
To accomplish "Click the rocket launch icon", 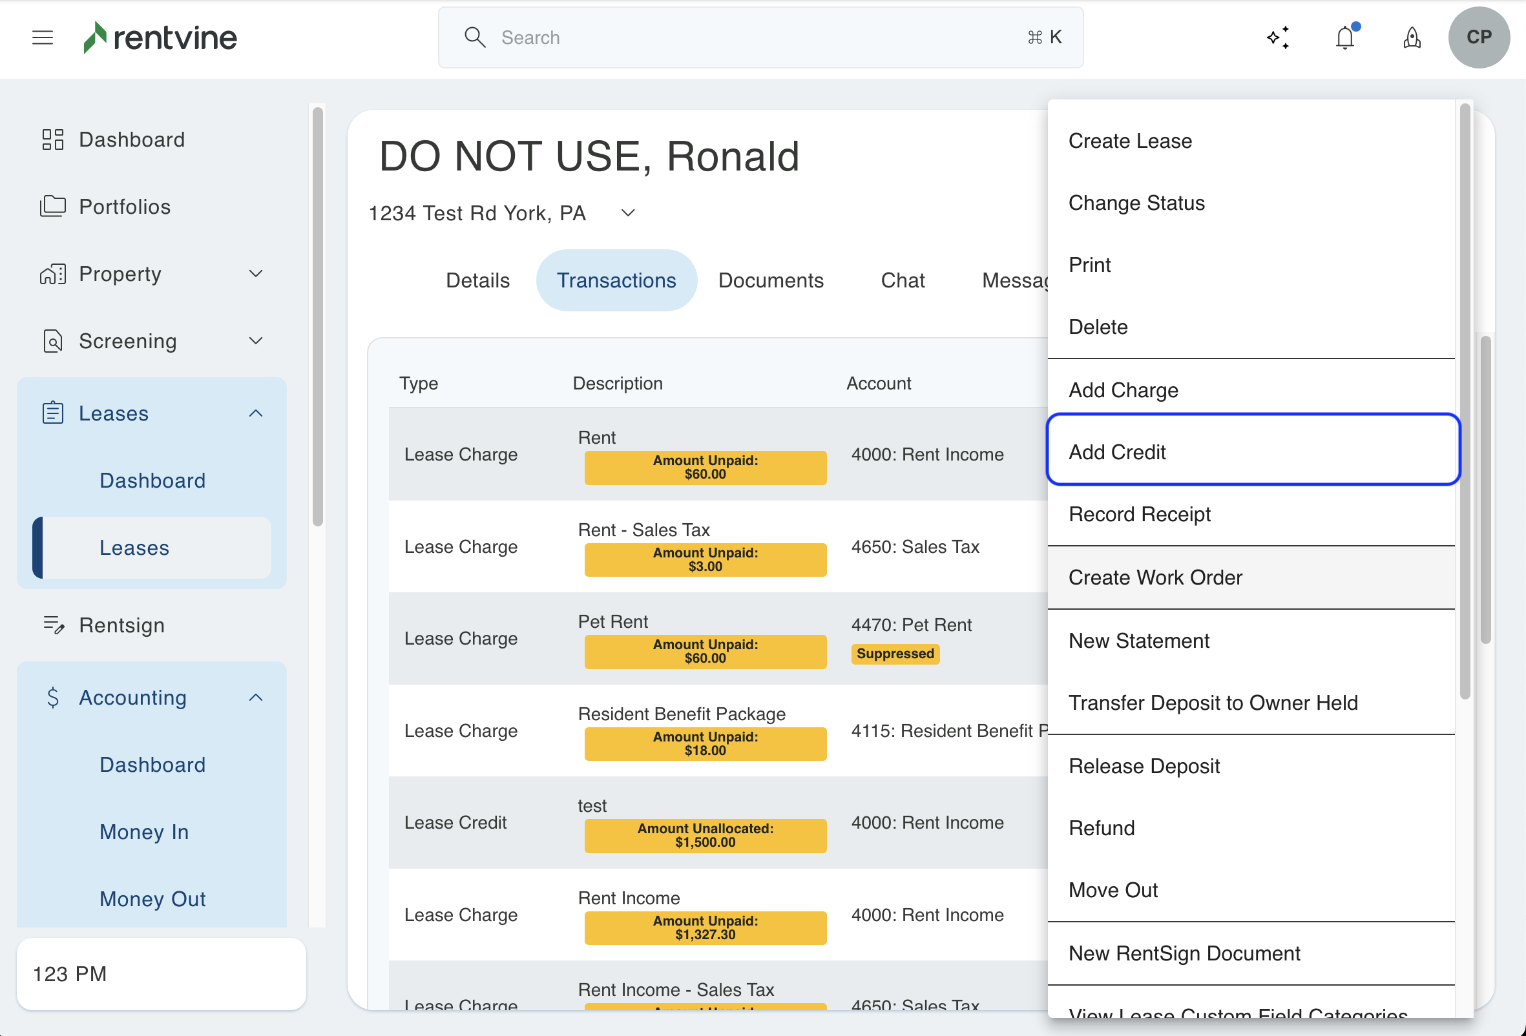I will click(1412, 37).
